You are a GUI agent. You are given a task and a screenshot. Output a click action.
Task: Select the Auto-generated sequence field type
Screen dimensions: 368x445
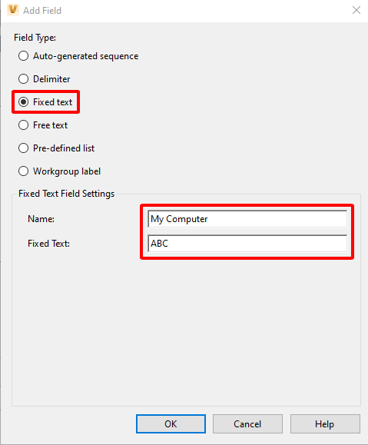coord(23,56)
